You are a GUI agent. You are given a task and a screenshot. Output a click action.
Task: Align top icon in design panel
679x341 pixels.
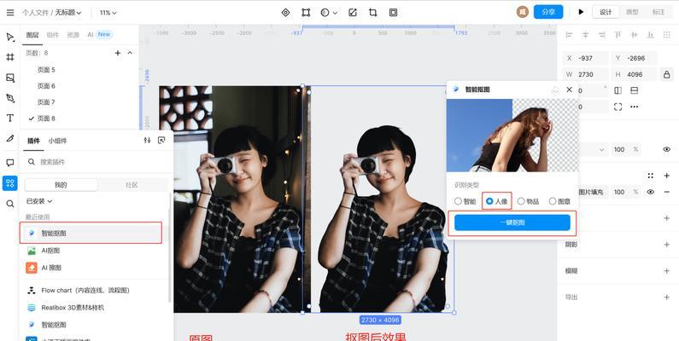pyautogui.click(x=618, y=35)
